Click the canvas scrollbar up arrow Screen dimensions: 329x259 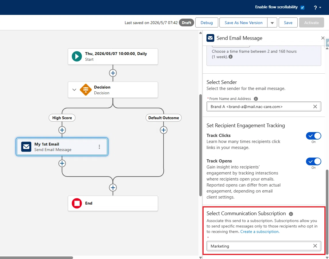(200, 33)
